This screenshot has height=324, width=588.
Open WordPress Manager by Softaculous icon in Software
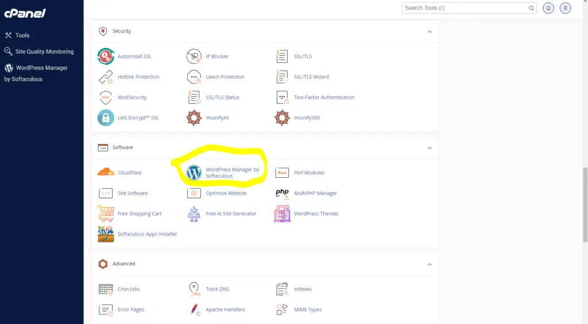pyautogui.click(x=194, y=173)
